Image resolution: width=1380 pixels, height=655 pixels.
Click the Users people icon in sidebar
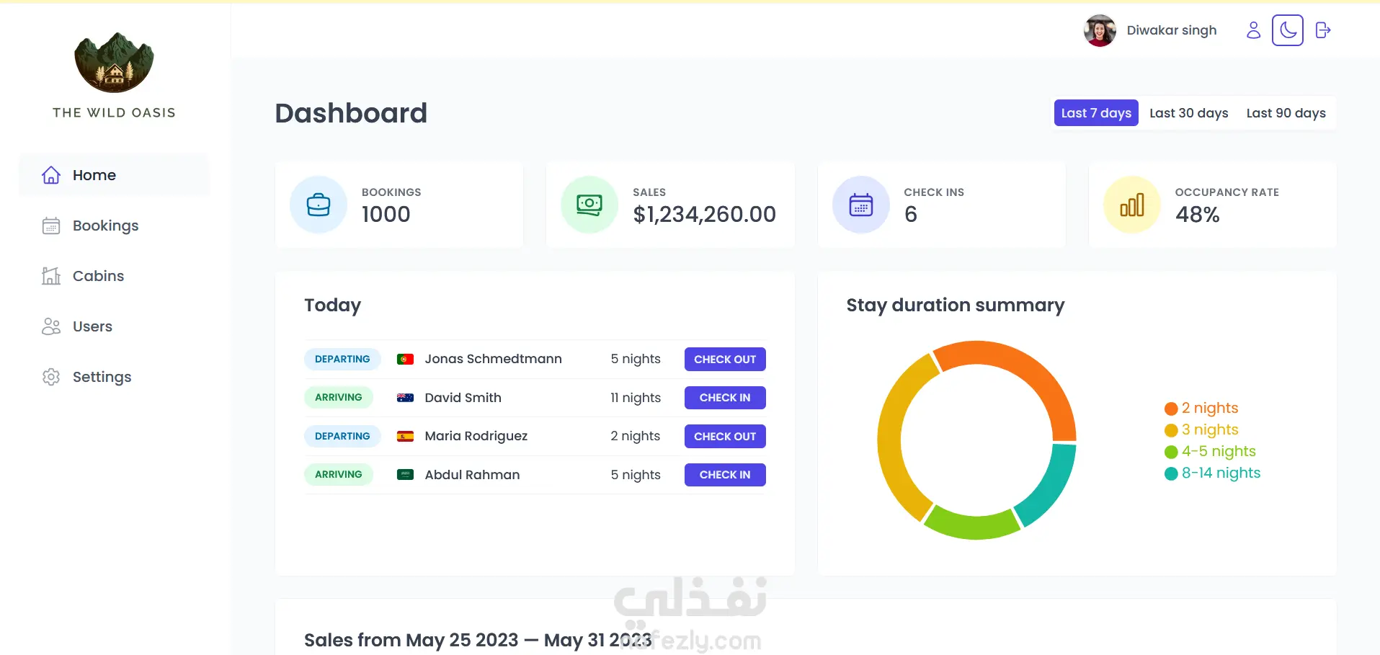[x=51, y=326]
